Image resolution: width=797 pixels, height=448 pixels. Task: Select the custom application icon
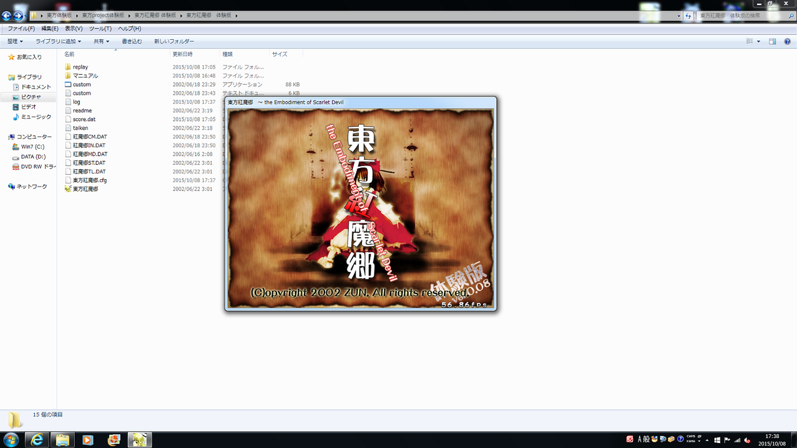[x=68, y=84]
